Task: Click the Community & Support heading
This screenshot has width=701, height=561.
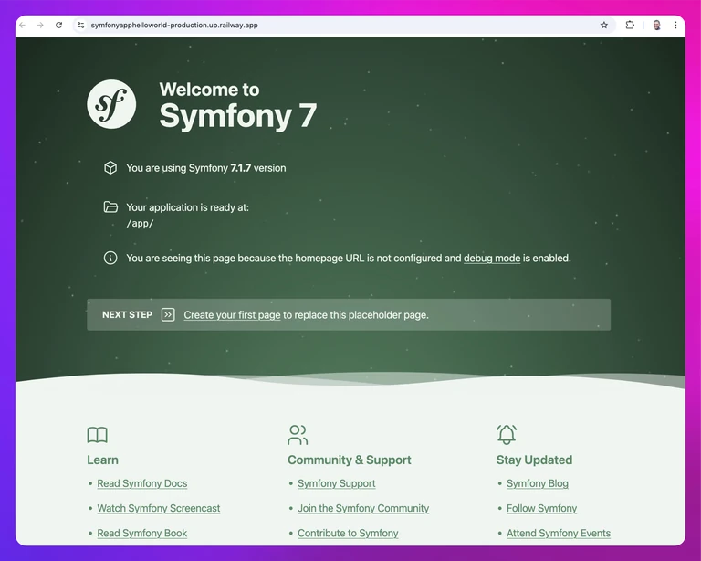Action: click(x=350, y=460)
